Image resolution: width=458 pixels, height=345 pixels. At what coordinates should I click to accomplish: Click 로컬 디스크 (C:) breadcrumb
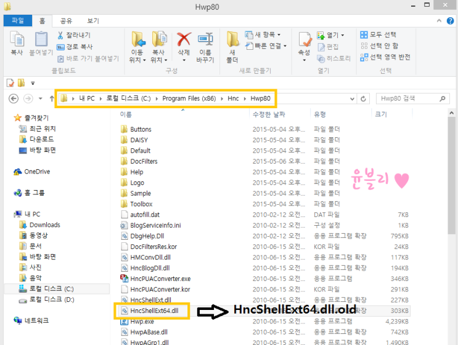tap(128, 98)
